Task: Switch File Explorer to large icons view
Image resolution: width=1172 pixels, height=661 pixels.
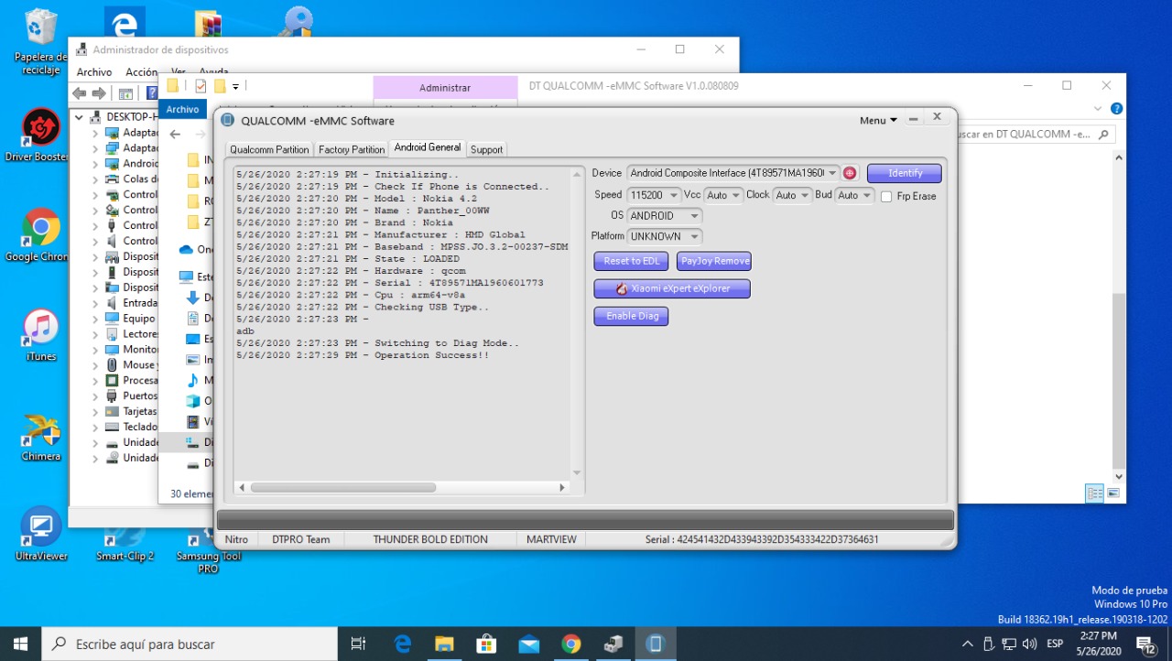Action: [x=1113, y=493]
